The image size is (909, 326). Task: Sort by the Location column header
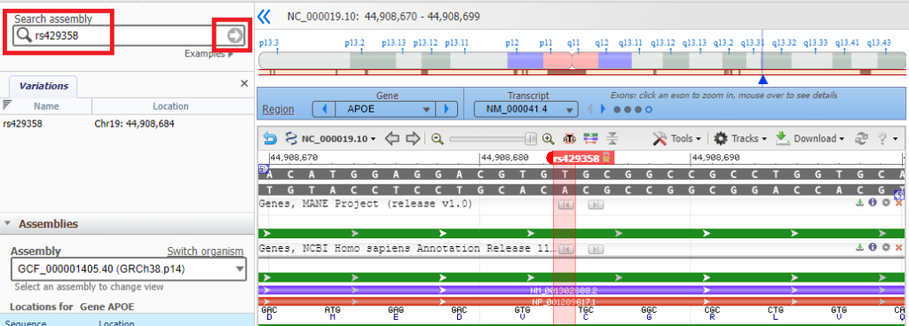pyautogui.click(x=170, y=106)
